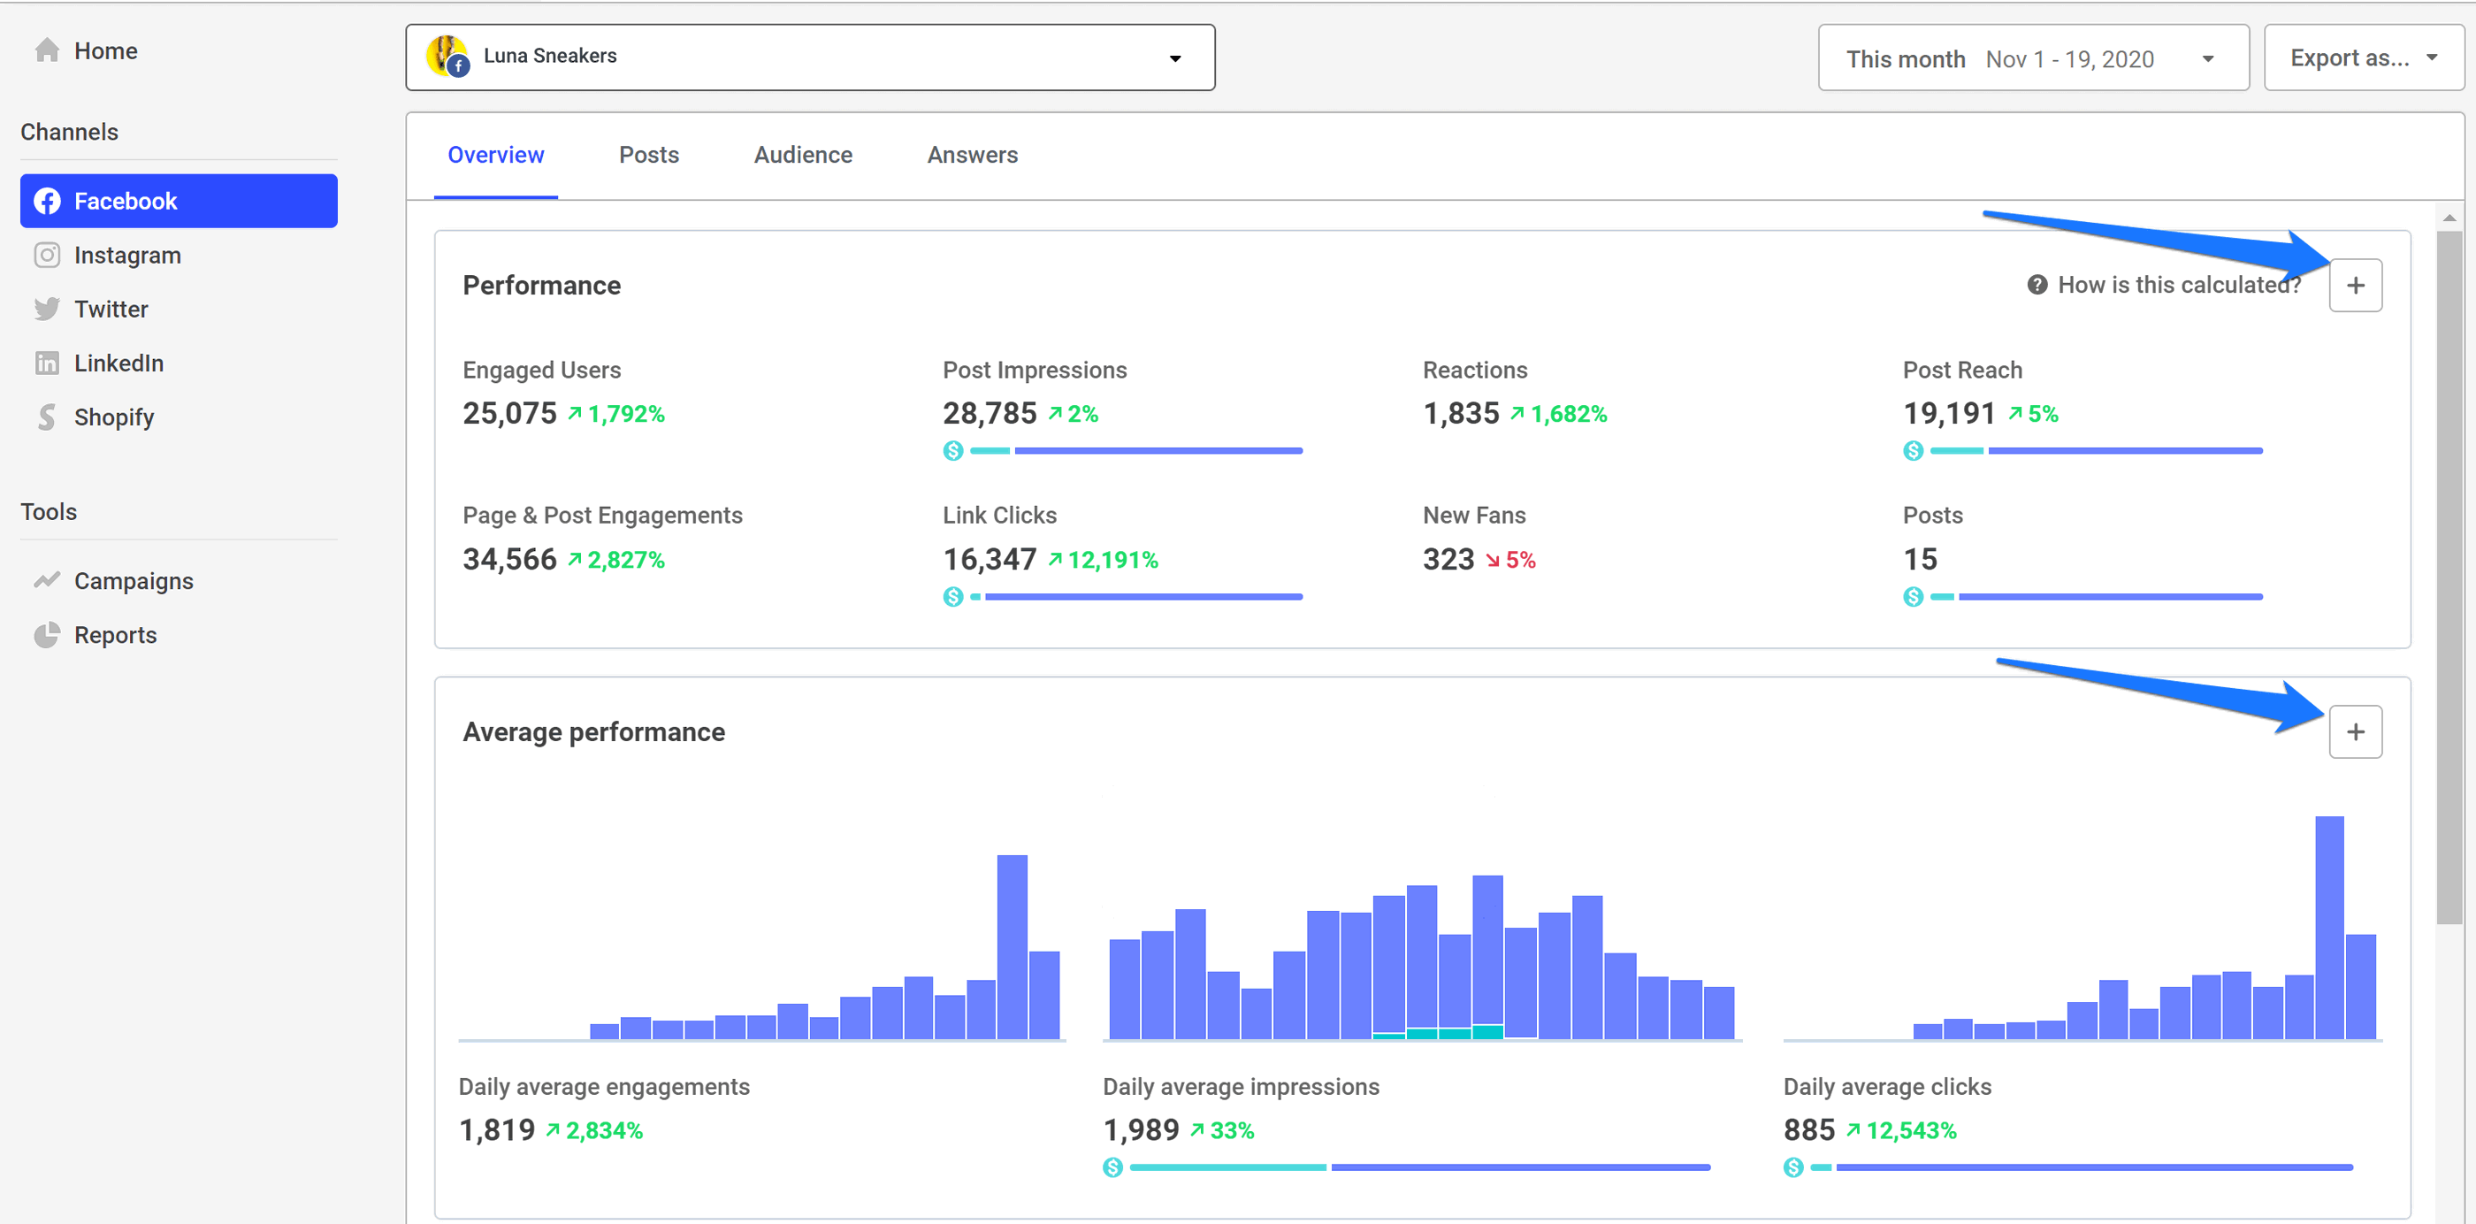Go to the Home screen
This screenshot has width=2476, height=1224.
pyautogui.click(x=106, y=50)
